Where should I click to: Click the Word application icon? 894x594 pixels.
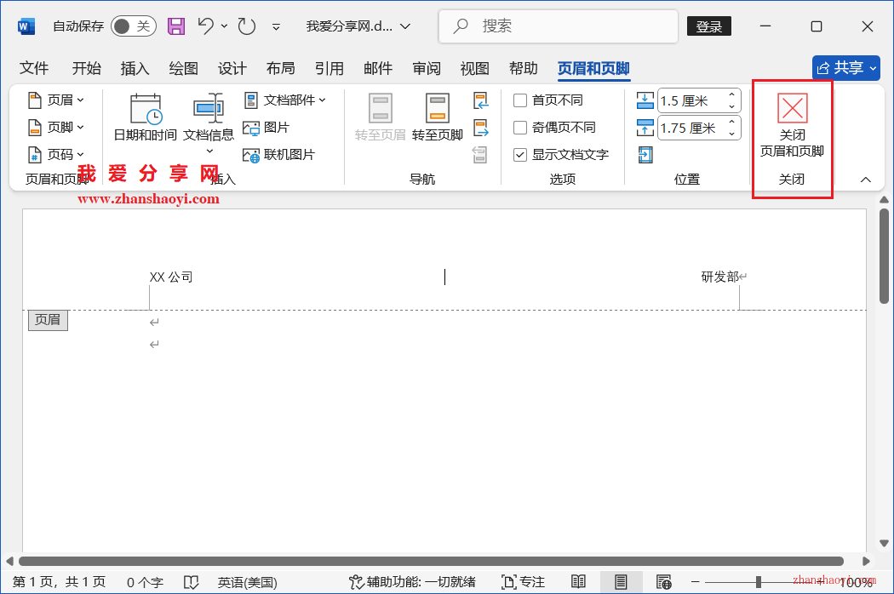pos(26,26)
